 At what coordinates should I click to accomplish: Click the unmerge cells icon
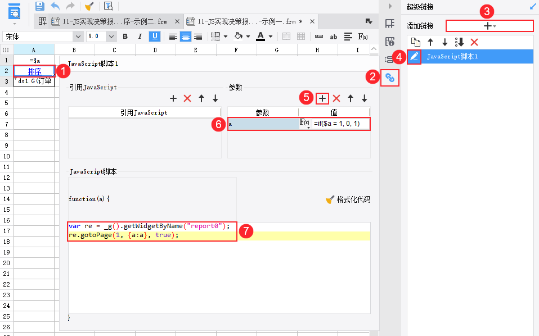[301, 37]
